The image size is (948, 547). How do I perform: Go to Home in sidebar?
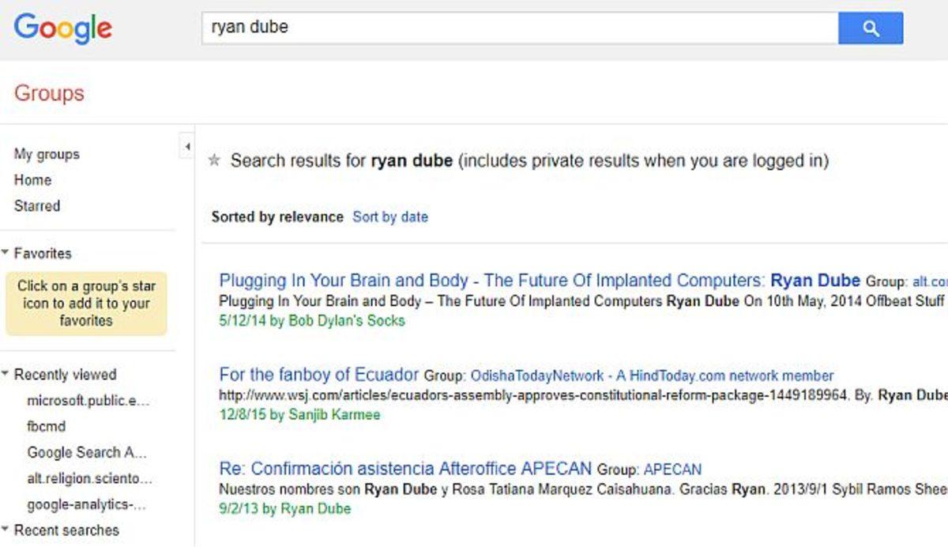click(32, 180)
